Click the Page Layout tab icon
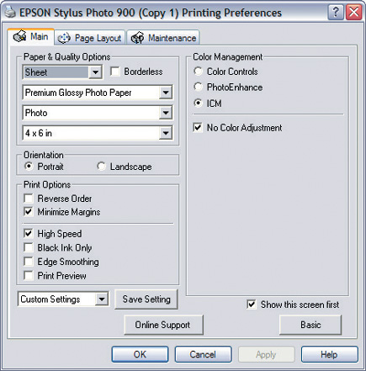Viewport: 366px width, 371px height. click(64, 38)
